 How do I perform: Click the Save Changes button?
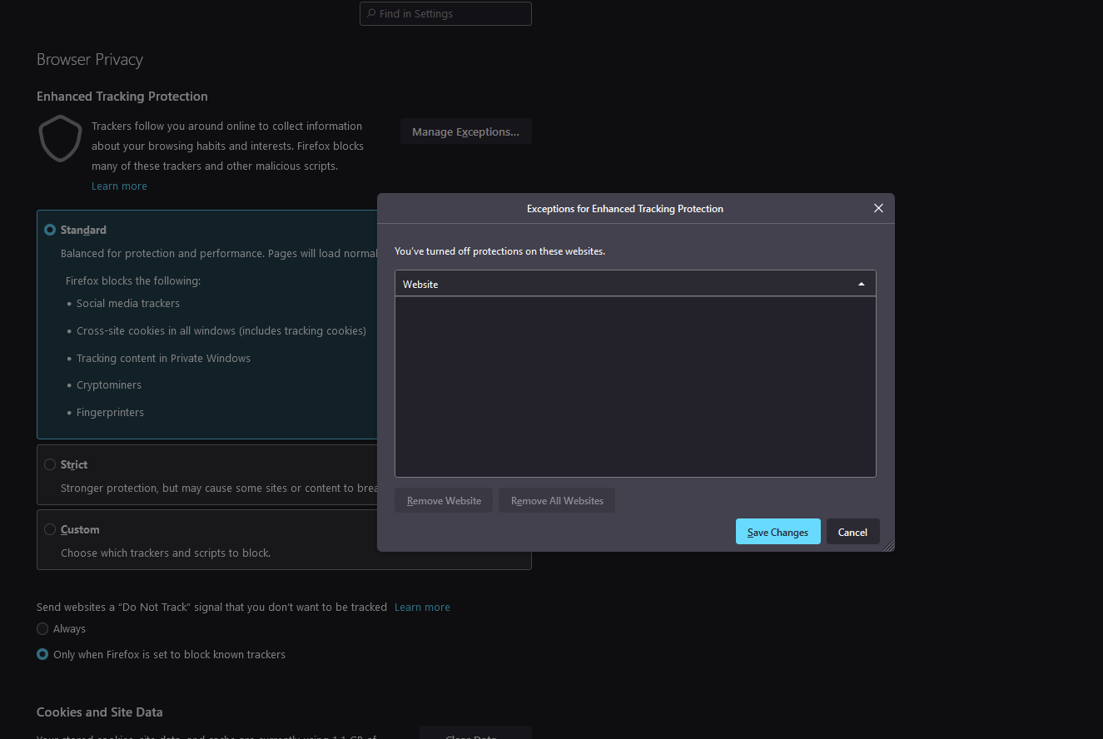778,532
